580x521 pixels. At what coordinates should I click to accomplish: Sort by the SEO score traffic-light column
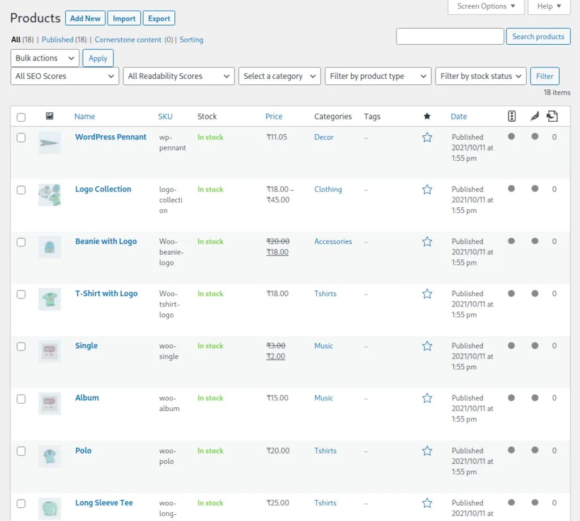point(511,116)
